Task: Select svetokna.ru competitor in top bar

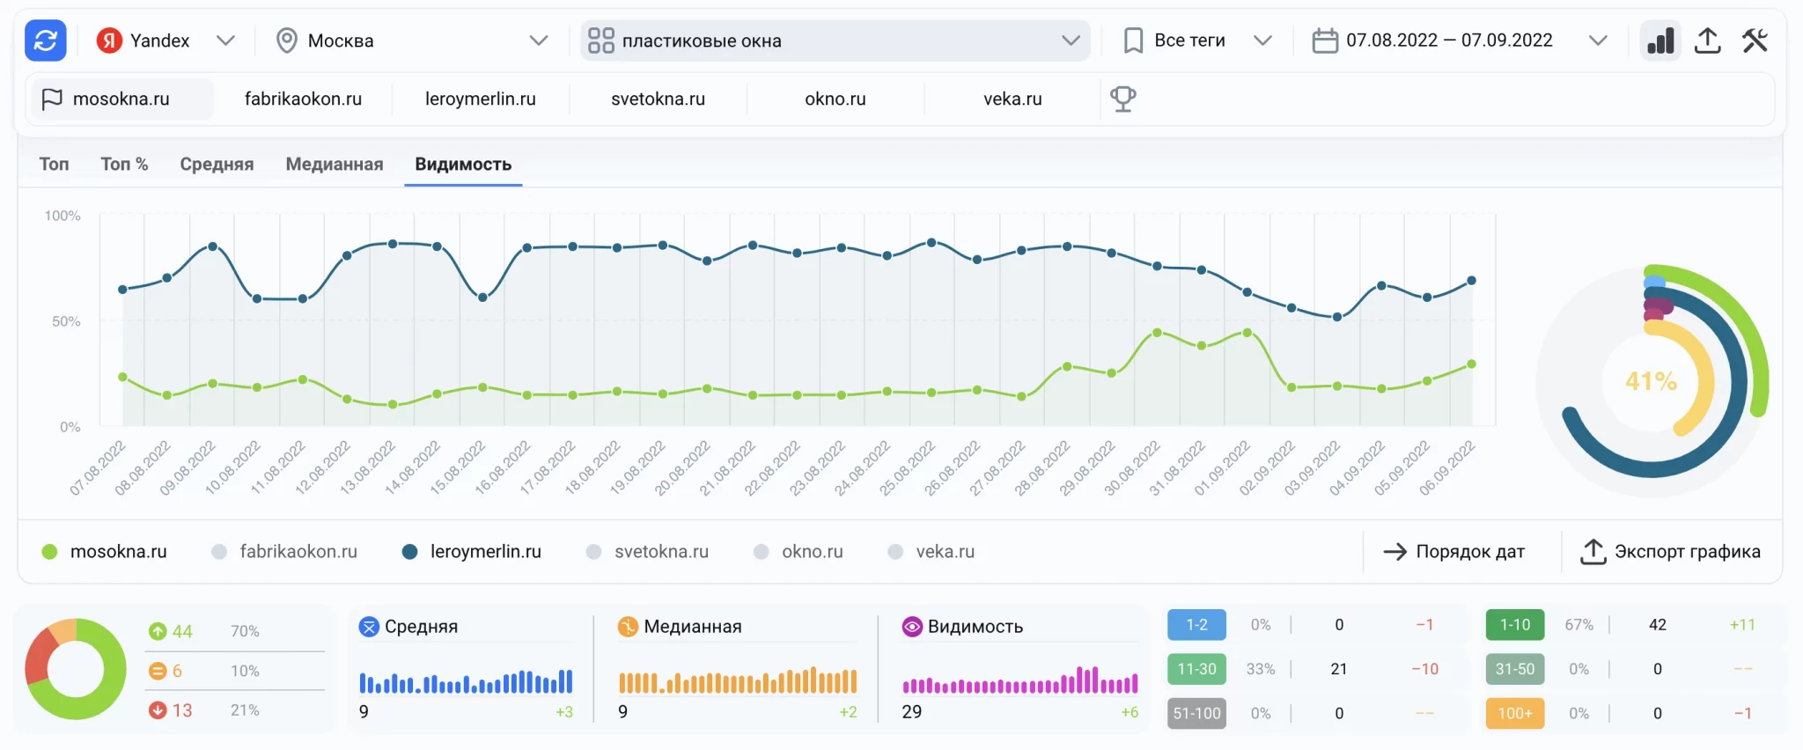Action: tap(659, 99)
